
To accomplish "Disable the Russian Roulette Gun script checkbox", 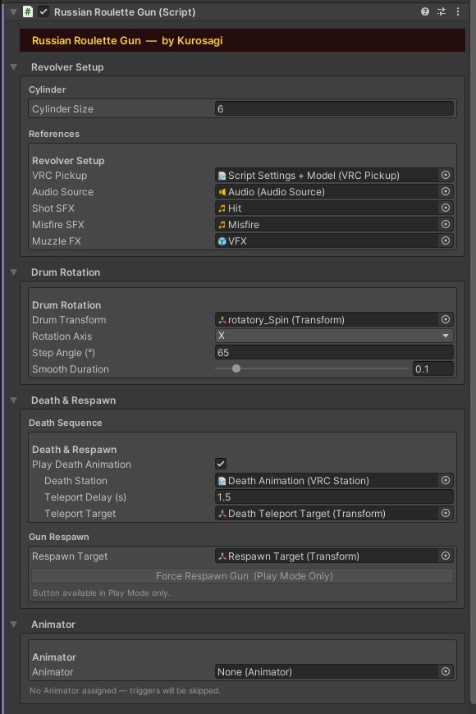I will 43,11.
